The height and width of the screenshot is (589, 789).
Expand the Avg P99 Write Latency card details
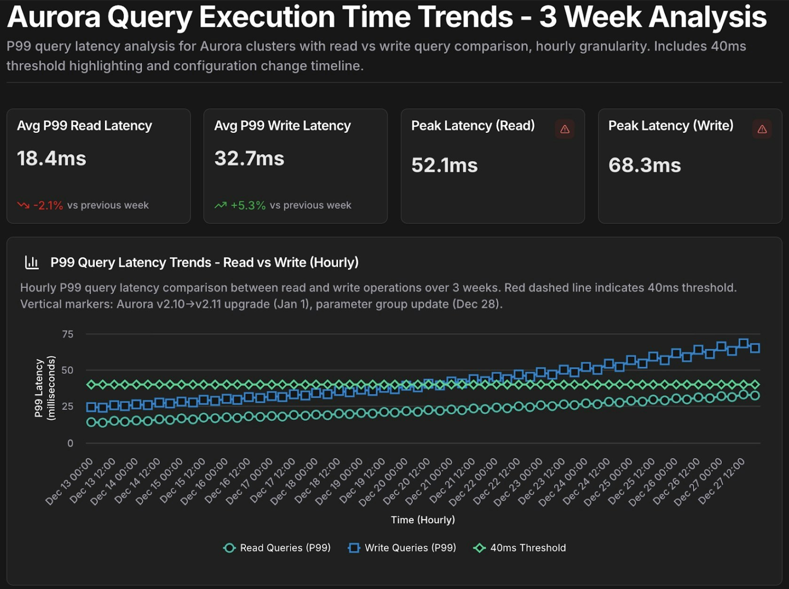pos(295,167)
